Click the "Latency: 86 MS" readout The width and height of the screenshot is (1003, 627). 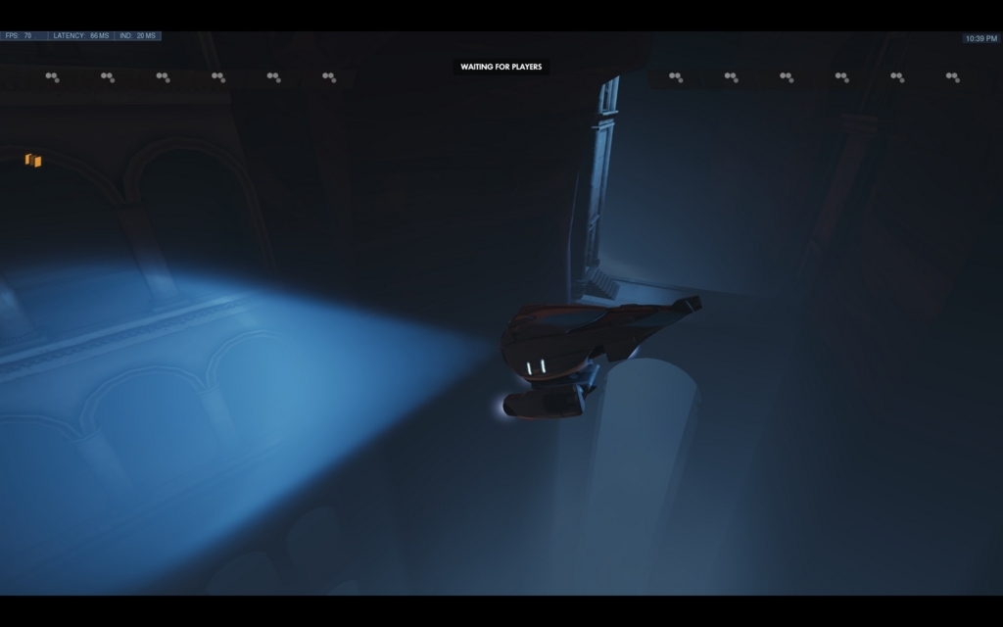[x=80, y=36]
